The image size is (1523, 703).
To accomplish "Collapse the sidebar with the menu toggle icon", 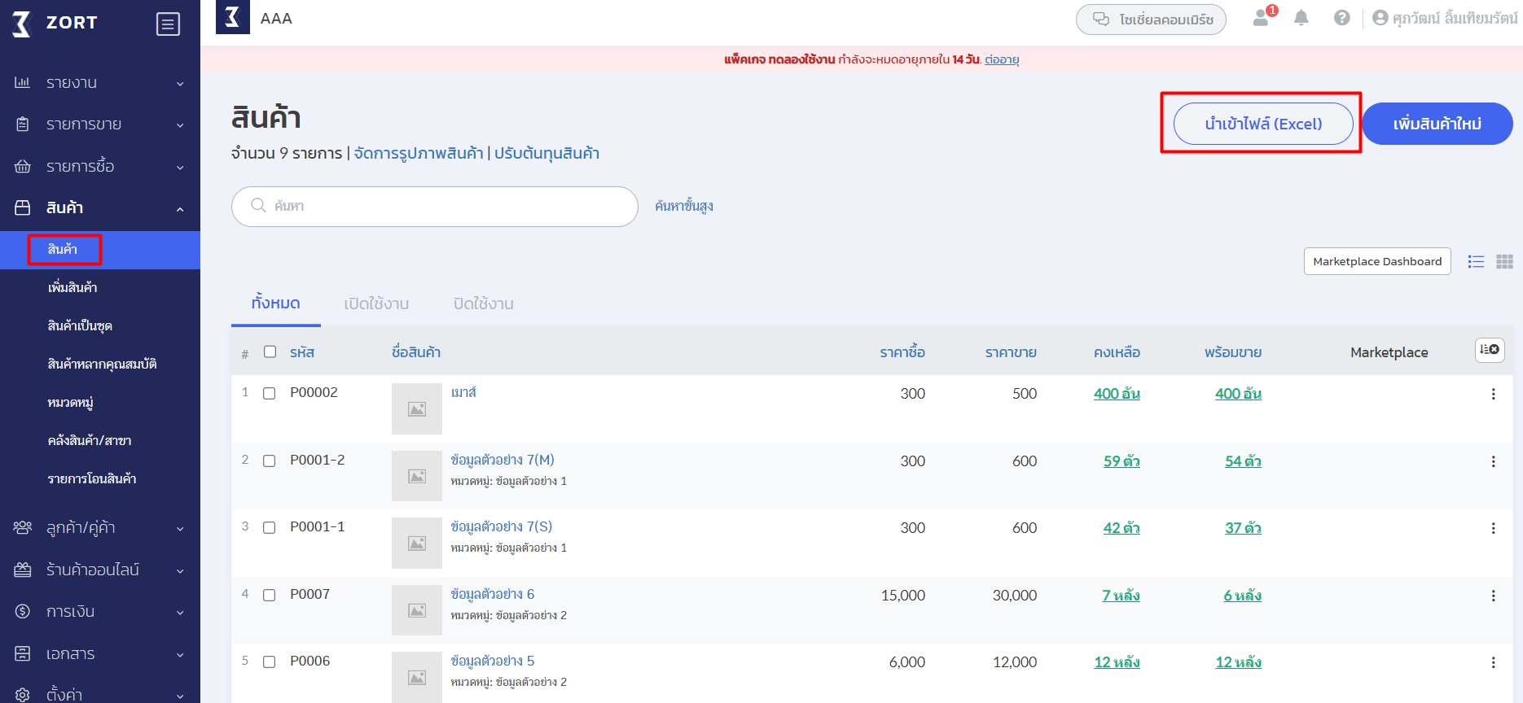I will coord(168,24).
